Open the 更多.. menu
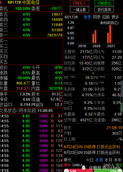 [116, 17]
